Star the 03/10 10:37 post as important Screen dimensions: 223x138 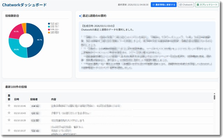click(9, 130)
